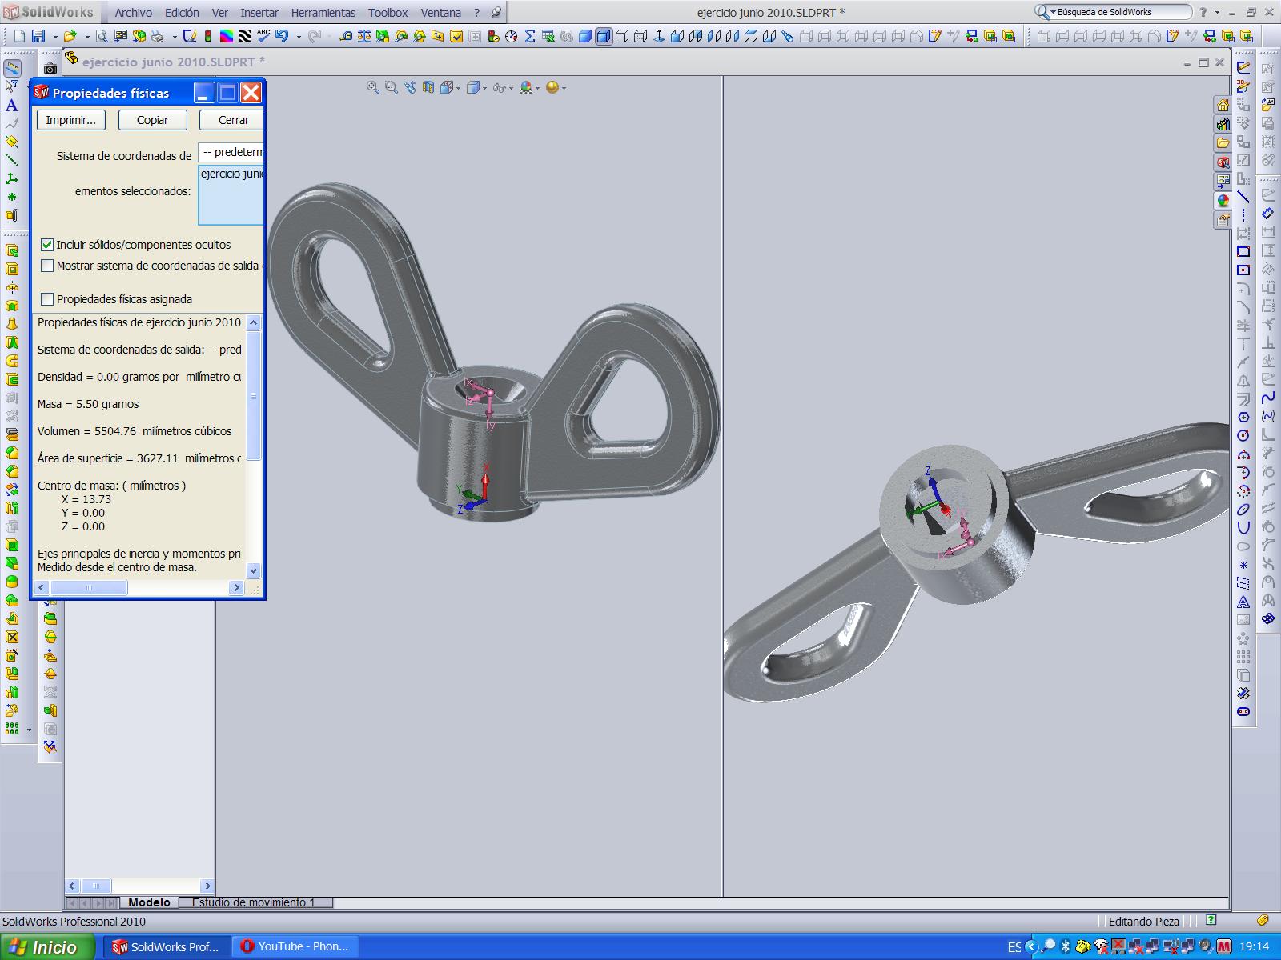1281x960 pixels.
Task: Open Apply Scene dropdown arrow
Action: (537, 88)
